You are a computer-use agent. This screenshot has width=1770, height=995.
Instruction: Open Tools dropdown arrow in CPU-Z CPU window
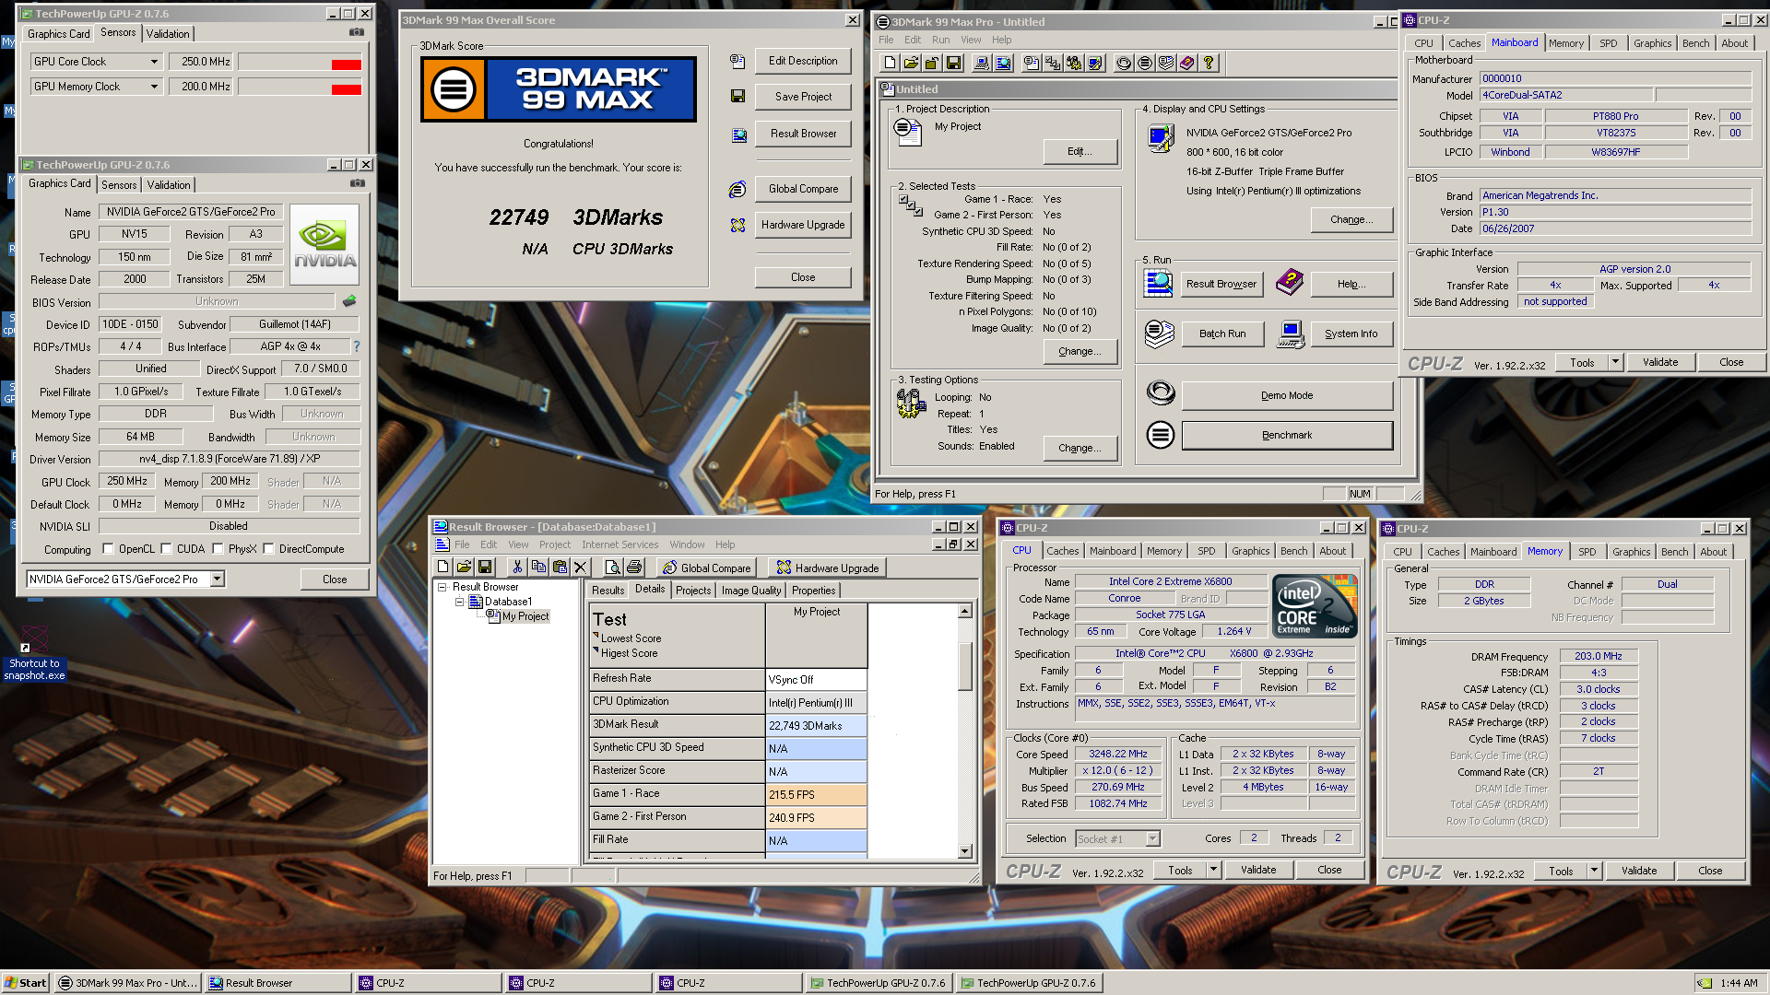click(x=1213, y=870)
